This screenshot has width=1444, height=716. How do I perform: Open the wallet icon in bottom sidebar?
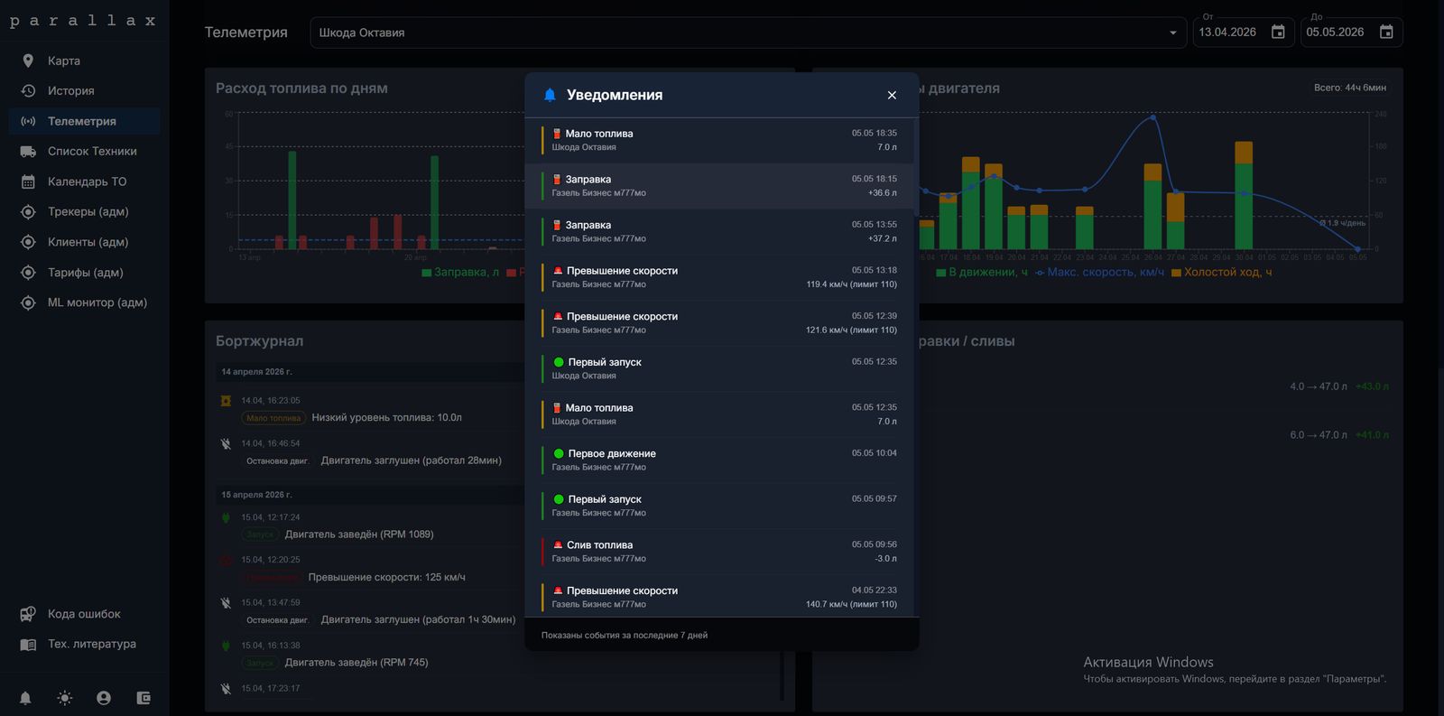tap(143, 698)
